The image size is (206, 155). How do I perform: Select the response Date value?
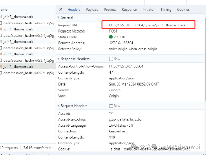(134, 84)
